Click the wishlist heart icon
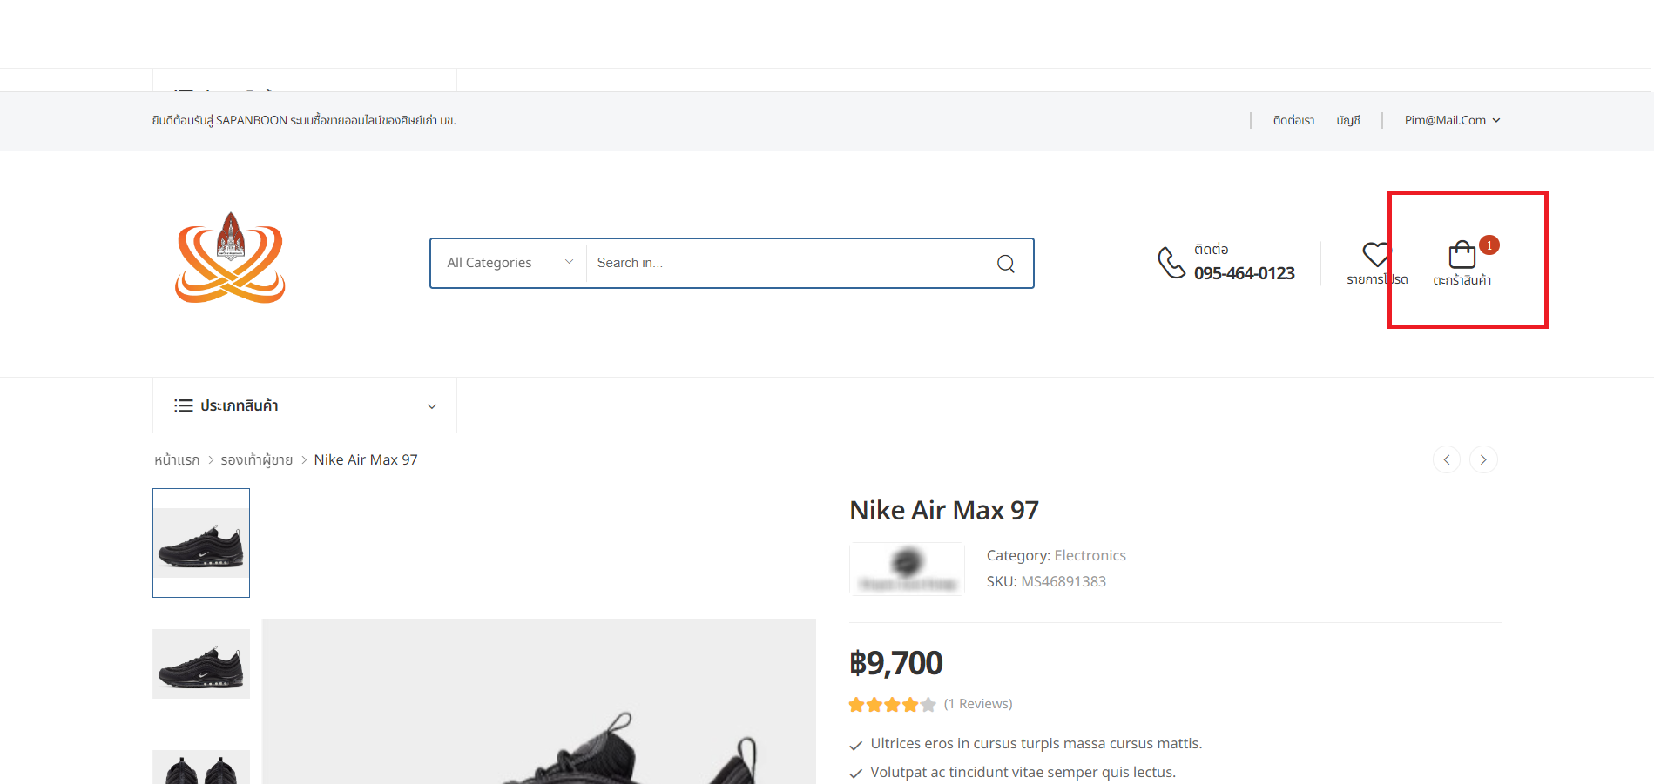 1376,255
